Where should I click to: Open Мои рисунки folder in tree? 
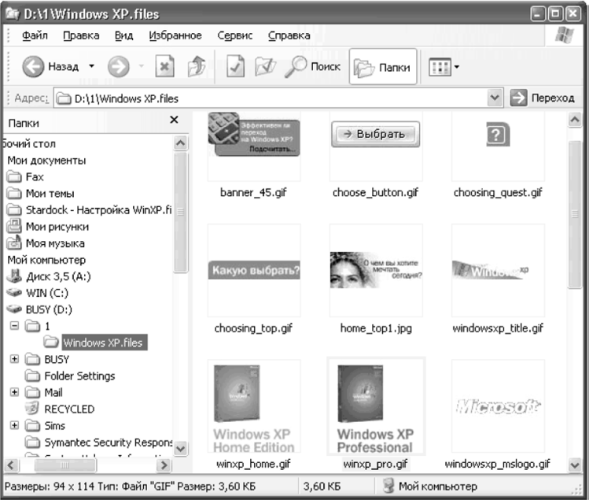click(48, 227)
